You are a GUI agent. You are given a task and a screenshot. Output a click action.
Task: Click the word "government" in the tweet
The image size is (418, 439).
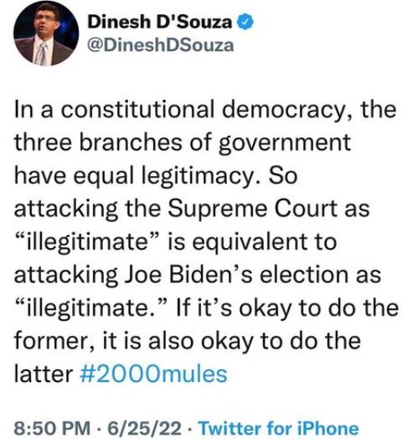pyautogui.click(x=285, y=143)
